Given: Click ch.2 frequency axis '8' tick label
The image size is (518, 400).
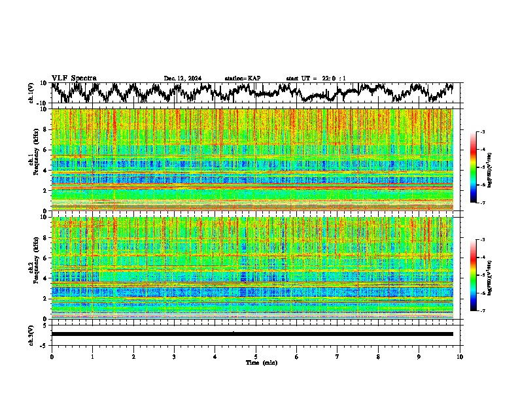Looking at the screenshot, I should [x=45, y=238].
